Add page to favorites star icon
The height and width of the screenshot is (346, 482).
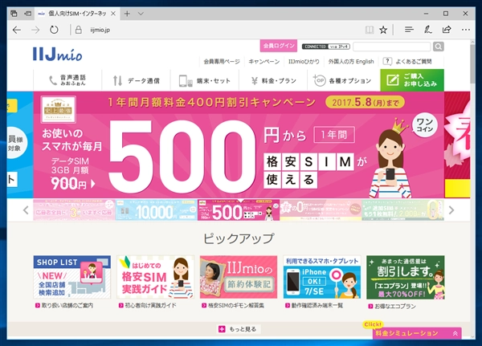[x=383, y=30]
